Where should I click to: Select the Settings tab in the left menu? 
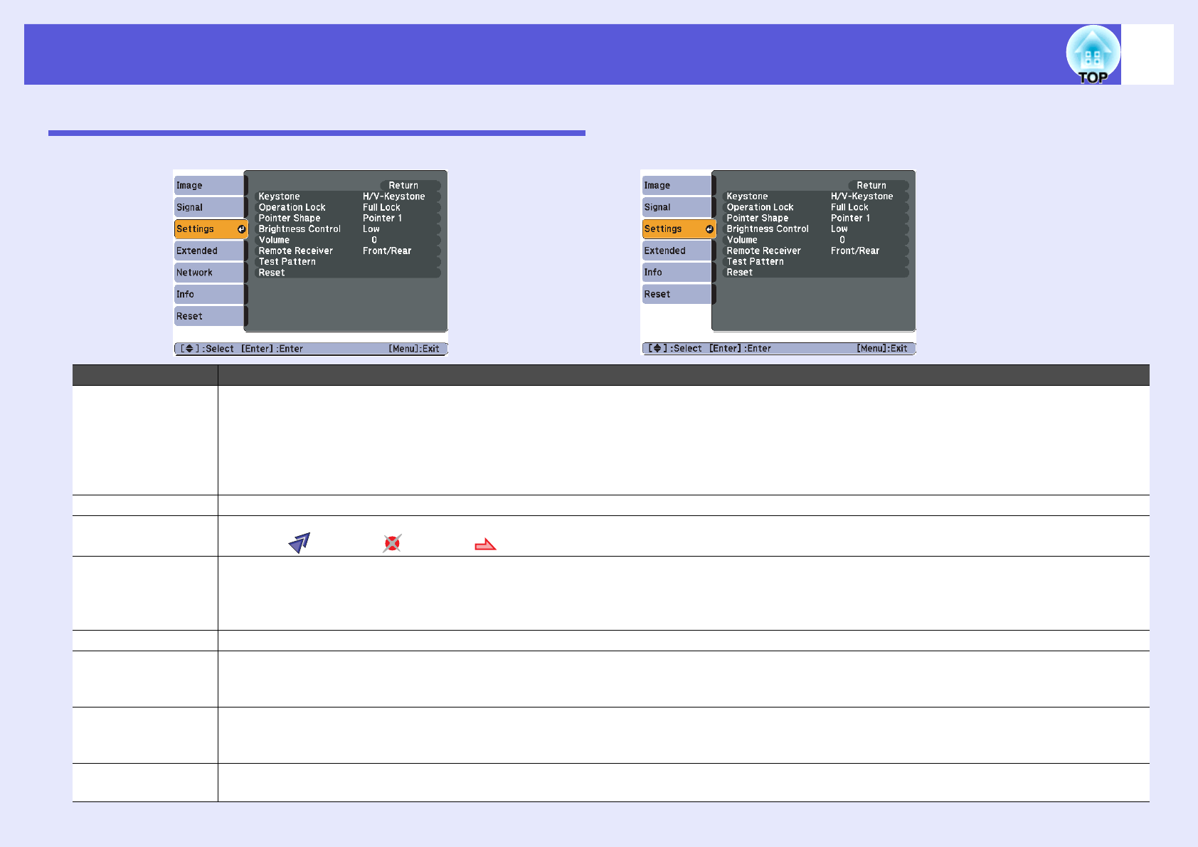click(211, 229)
